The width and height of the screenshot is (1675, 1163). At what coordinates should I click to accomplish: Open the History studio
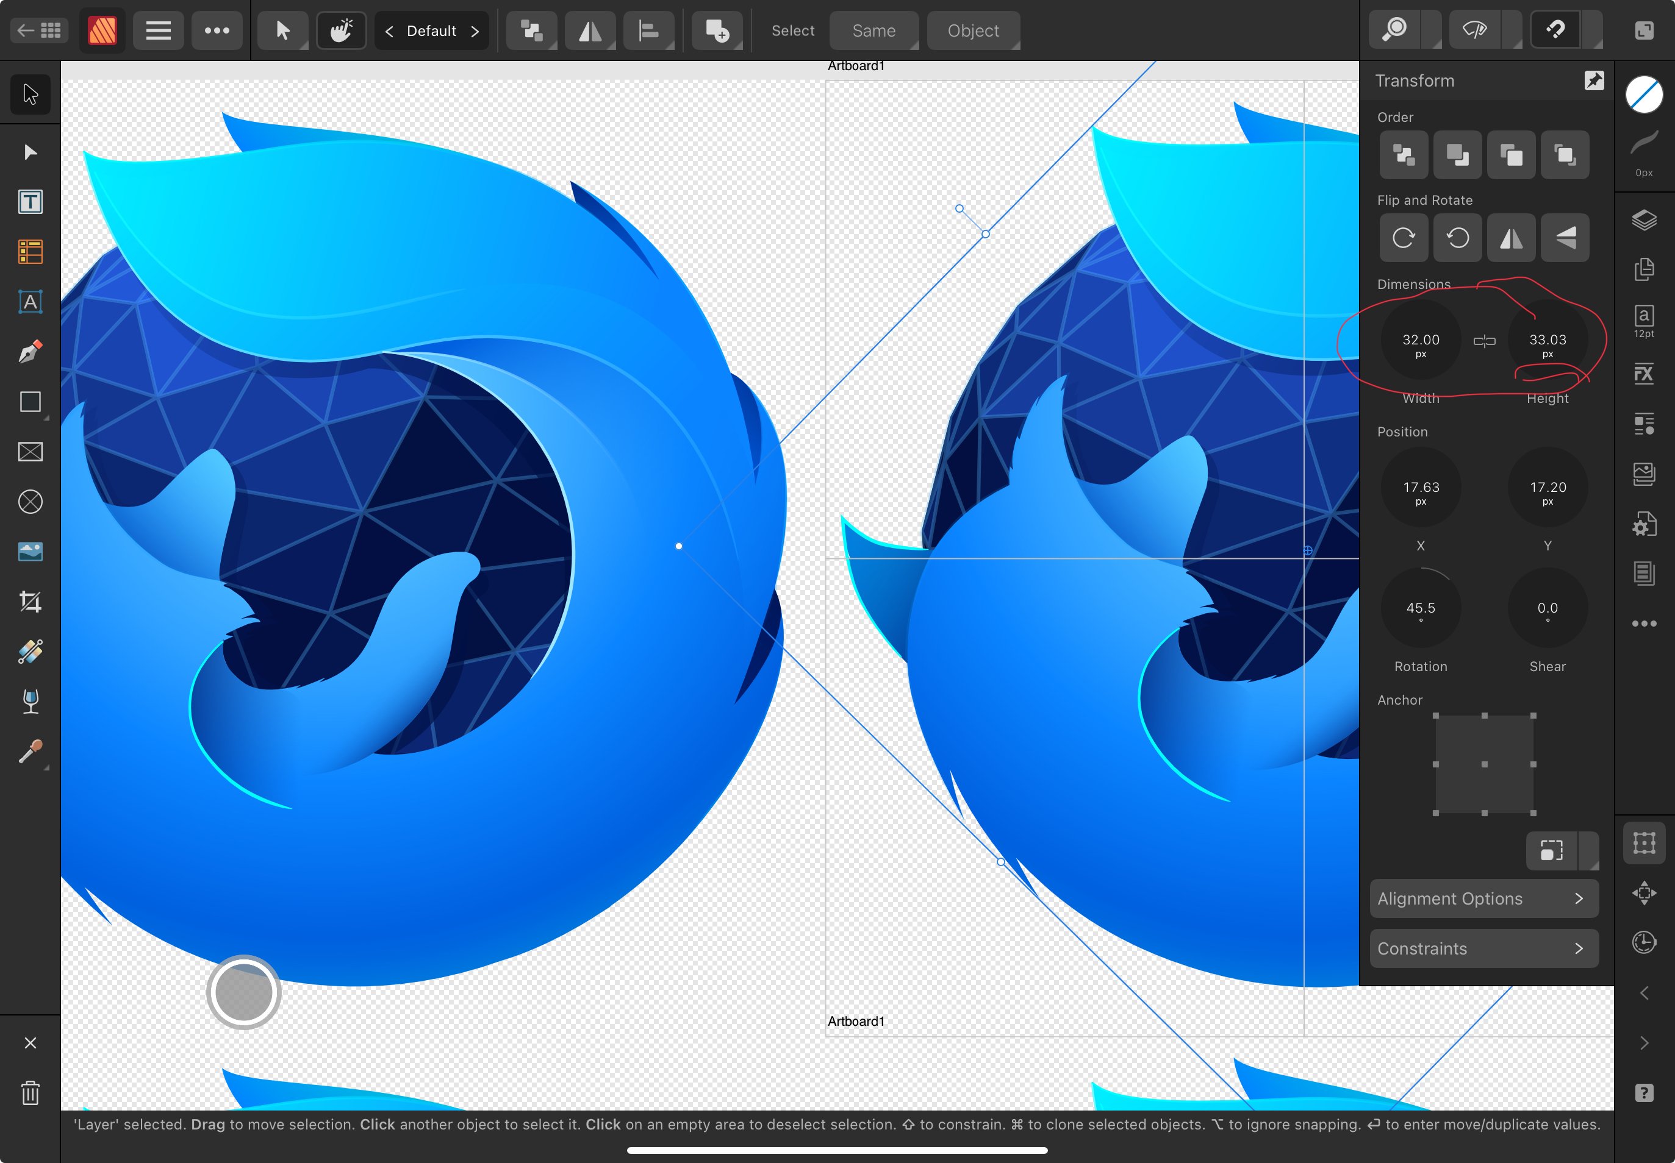[1644, 942]
